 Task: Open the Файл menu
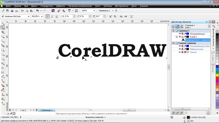pyautogui.click(x=8, y=6)
